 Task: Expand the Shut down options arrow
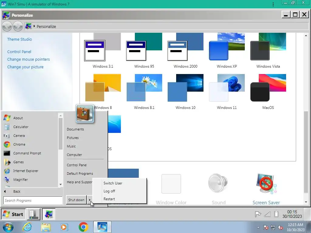[90, 200]
